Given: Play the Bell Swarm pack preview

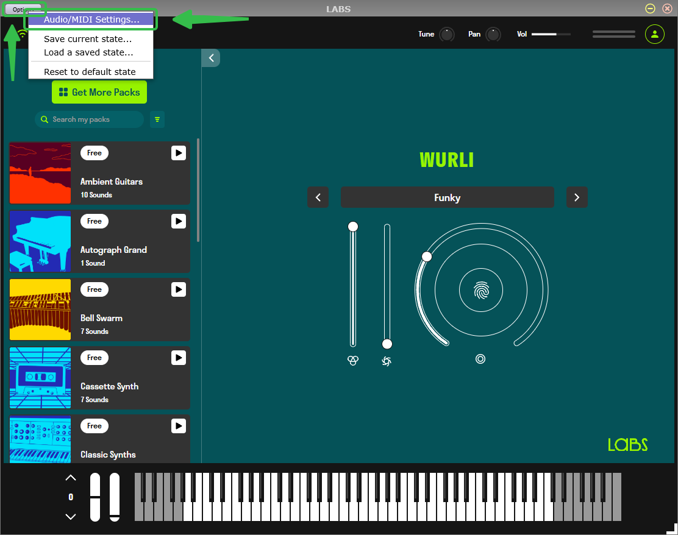Looking at the screenshot, I should (x=179, y=289).
